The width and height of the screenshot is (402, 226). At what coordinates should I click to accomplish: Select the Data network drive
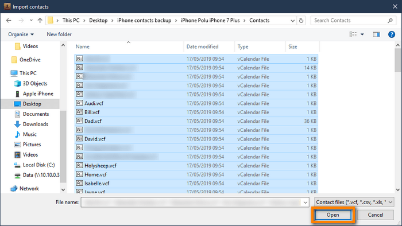click(x=37, y=175)
